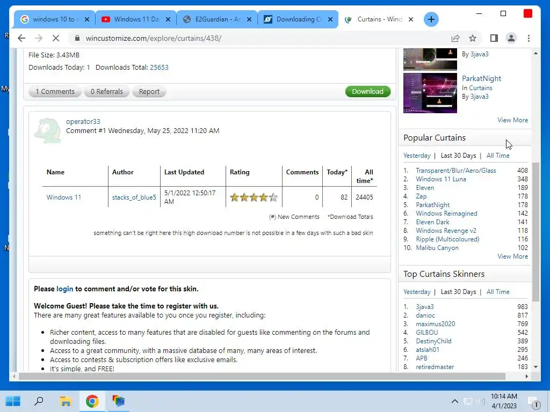Click operator33's avatar image
This screenshot has width=550, height=412.
click(48, 131)
